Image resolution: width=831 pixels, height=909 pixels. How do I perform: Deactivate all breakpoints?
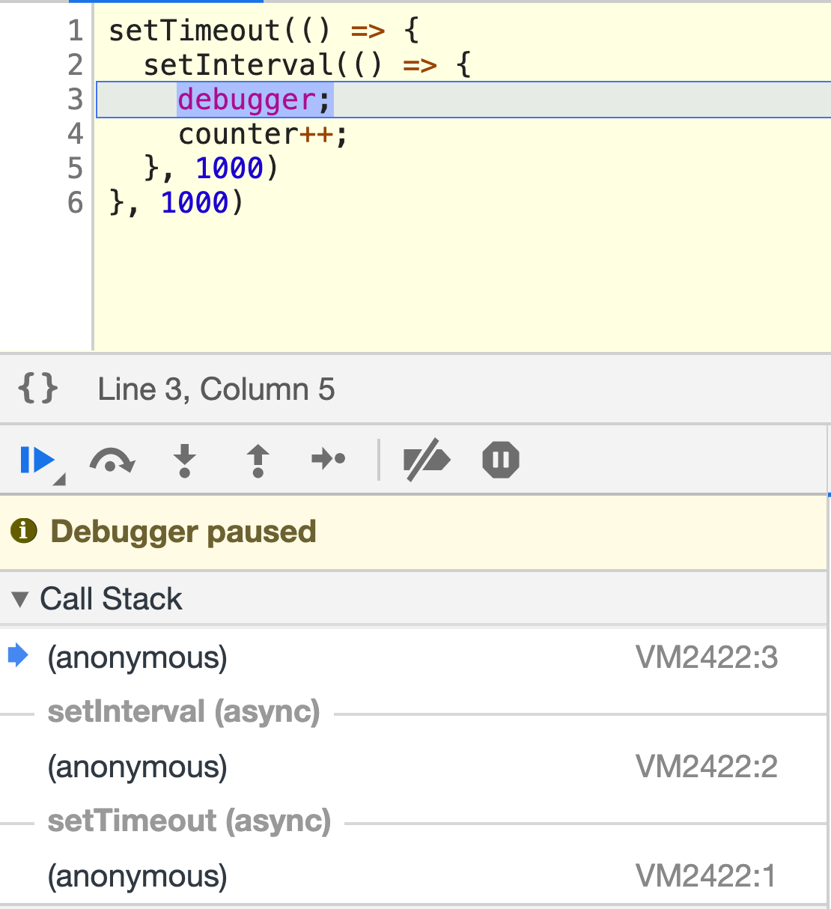coord(427,460)
